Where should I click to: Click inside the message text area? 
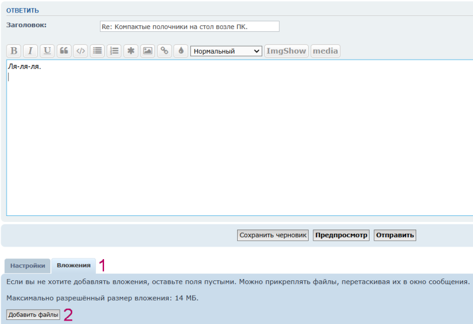[240, 138]
